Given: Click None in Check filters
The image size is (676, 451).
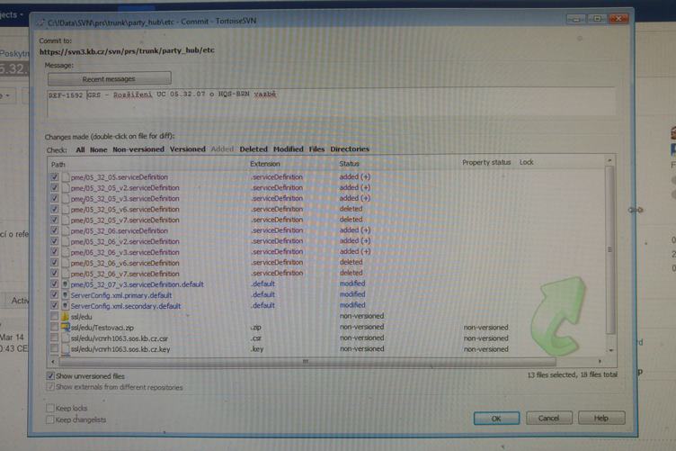Looking at the screenshot, I should (98, 149).
